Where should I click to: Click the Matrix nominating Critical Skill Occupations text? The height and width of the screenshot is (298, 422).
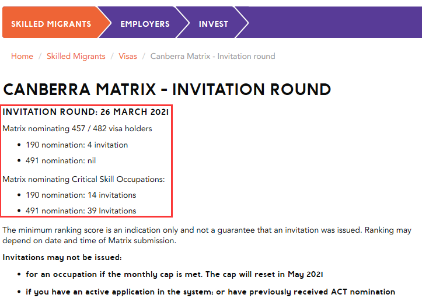[x=83, y=179]
